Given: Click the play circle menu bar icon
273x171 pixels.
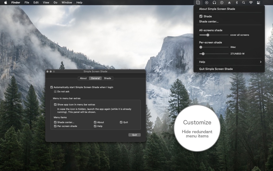Looking at the screenshot, I should 207,2.
